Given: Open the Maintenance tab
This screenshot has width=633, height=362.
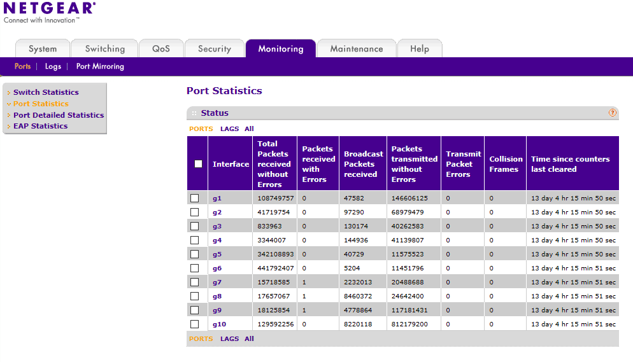Looking at the screenshot, I should pos(357,49).
